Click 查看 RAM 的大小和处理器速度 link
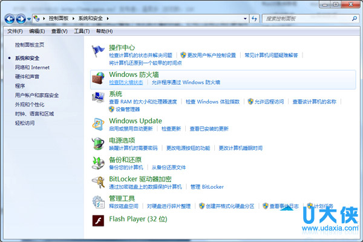 point(143,102)
